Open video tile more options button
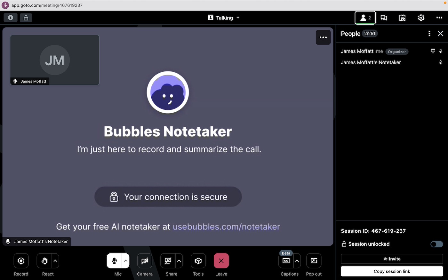Screen dimensions: 448x280 pyautogui.click(x=323, y=37)
